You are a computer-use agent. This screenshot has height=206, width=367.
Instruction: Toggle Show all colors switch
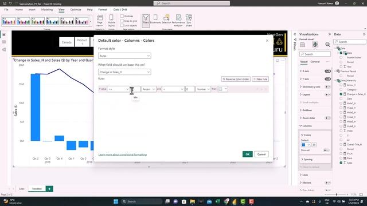[326, 150]
